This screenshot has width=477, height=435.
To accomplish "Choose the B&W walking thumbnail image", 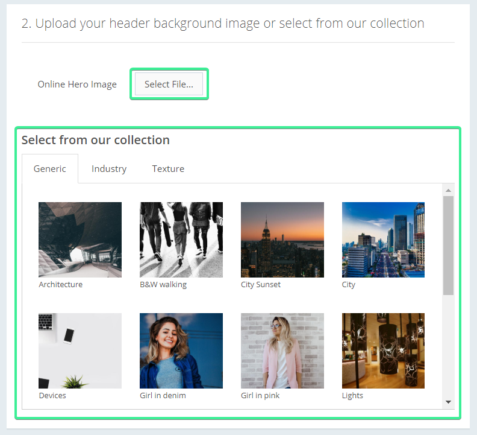I will (x=181, y=240).
